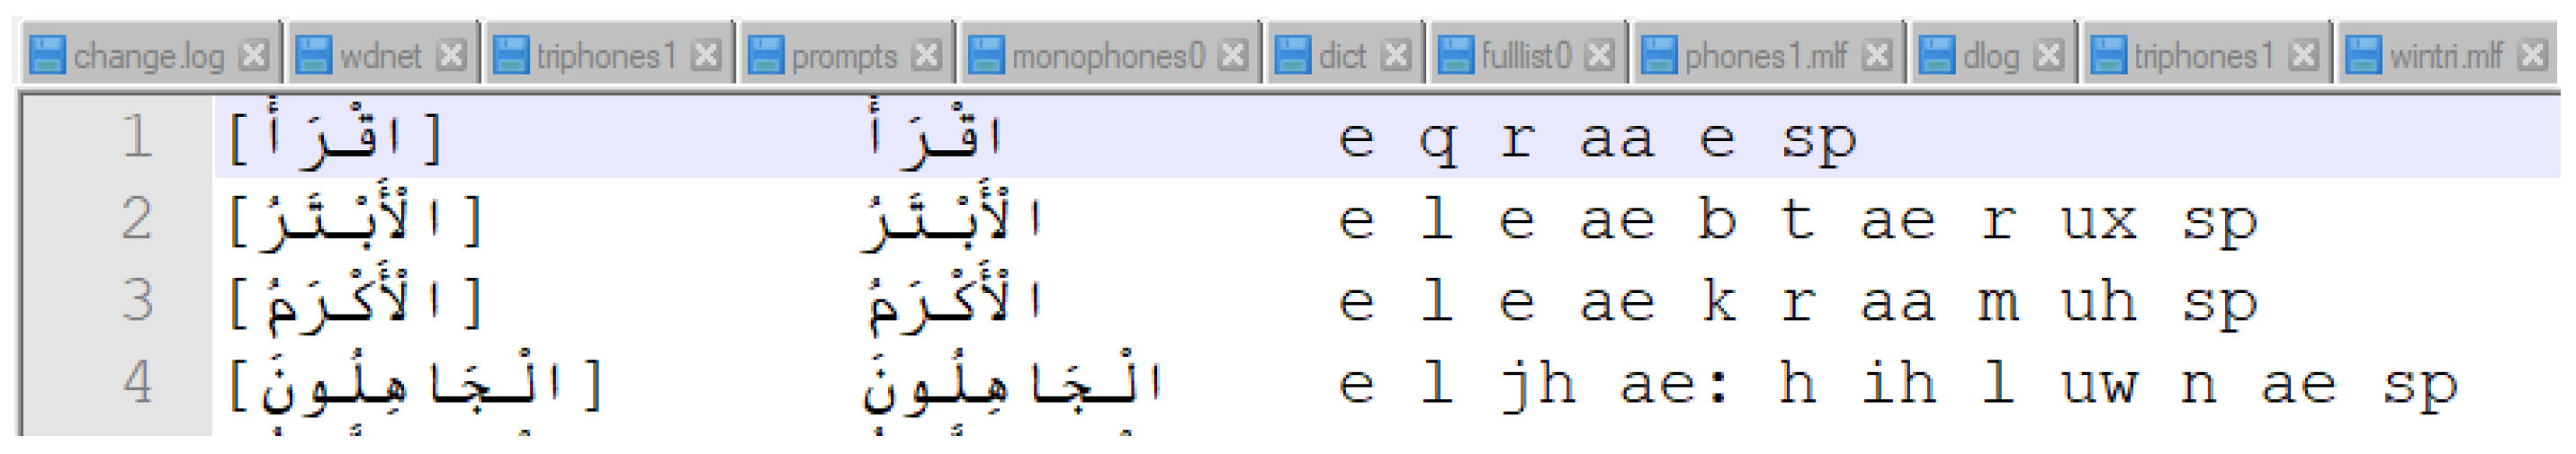Close the wintri.mlf tab
2576x454 pixels.
click(2533, 55)
